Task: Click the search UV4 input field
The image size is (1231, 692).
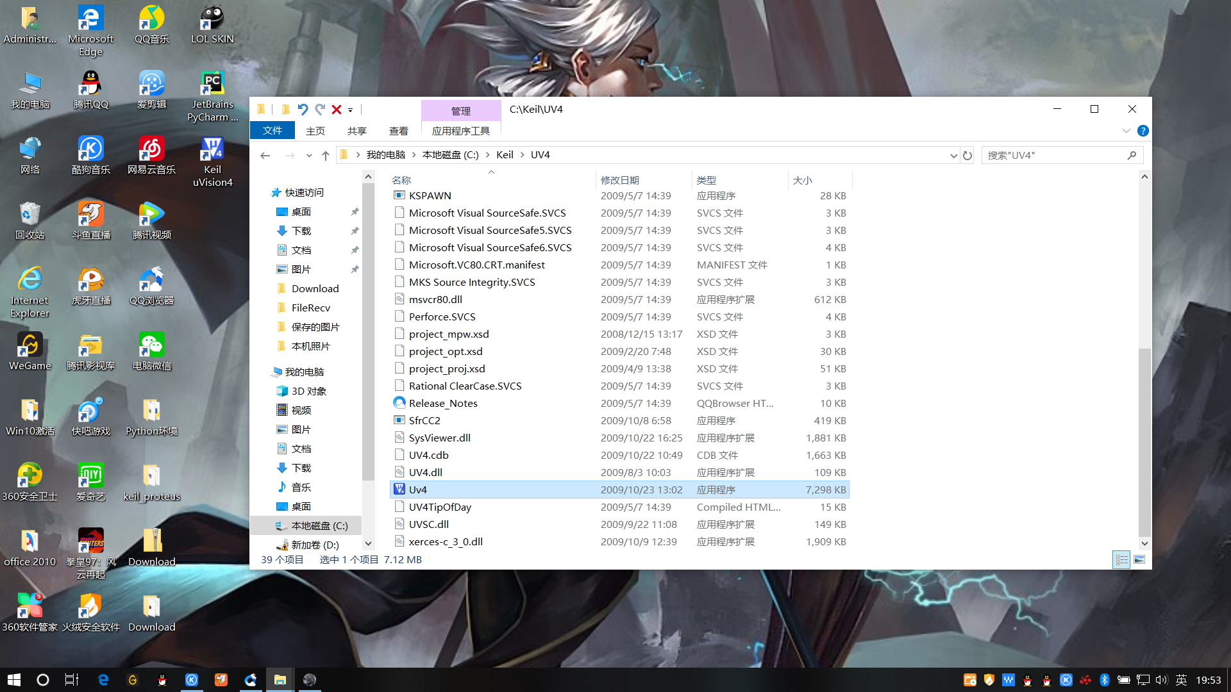Action: [x=1055, y=155]
